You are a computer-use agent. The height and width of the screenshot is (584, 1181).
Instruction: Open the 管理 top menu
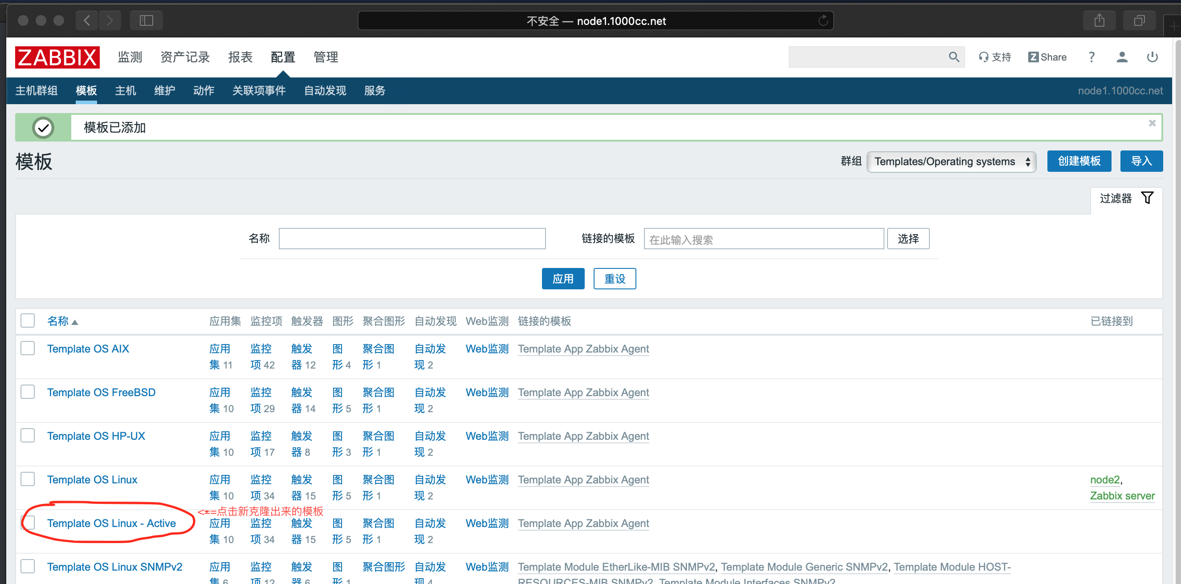pos(326,57)
